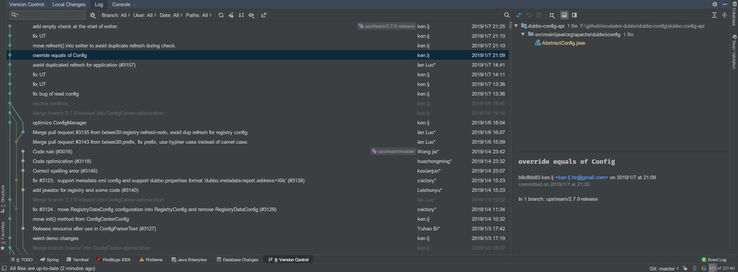Open Version Control panel gear settings
Viewport: 738px width, 272px height.
[x=715, y=4]
